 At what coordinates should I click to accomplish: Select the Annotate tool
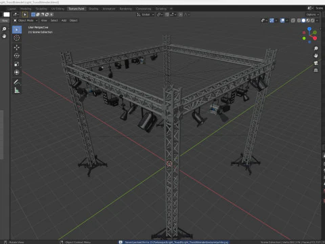click(17, 82)
